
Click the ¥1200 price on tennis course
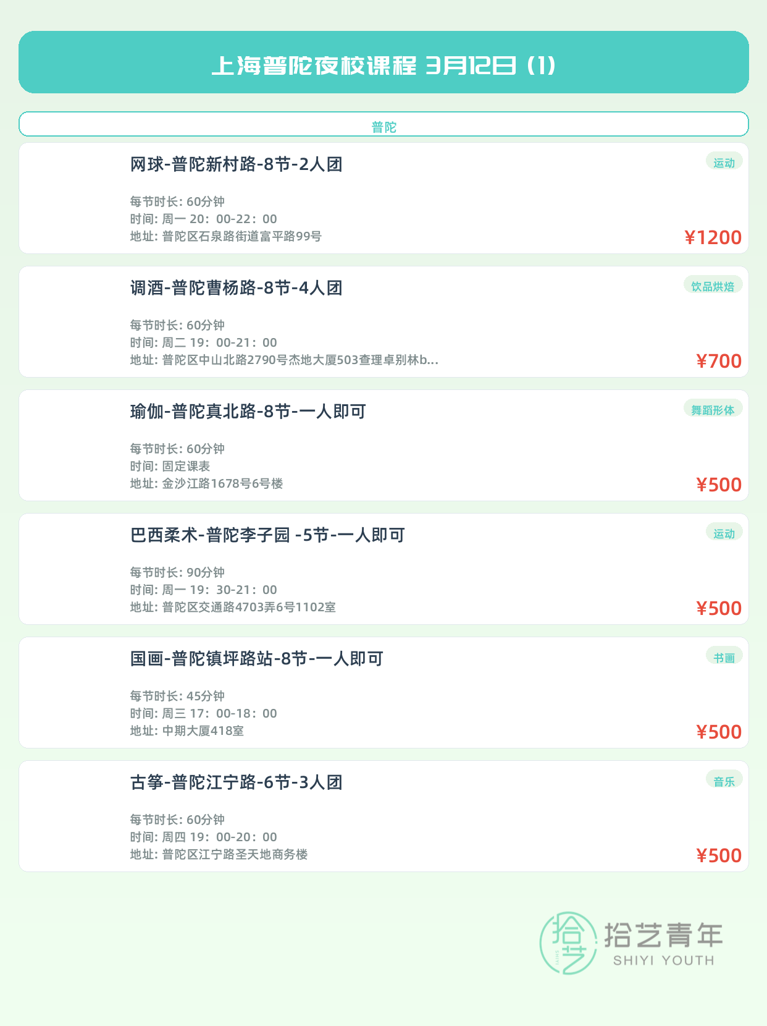coord(713,237)
